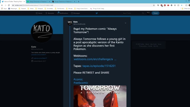
Task: Open the youtube.com link in Kato's bio
Action: (39, 55)
